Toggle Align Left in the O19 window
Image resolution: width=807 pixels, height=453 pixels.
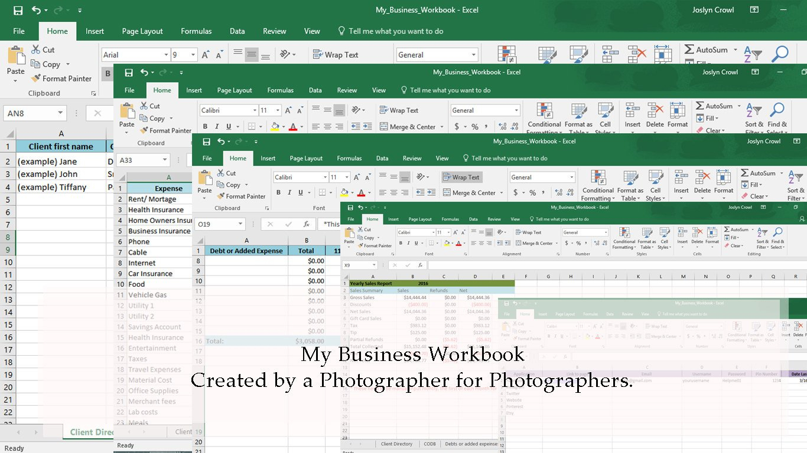[x=383, y=192]
